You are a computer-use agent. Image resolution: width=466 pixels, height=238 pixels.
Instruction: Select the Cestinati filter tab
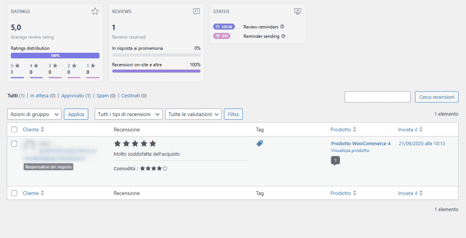(134, 96)
